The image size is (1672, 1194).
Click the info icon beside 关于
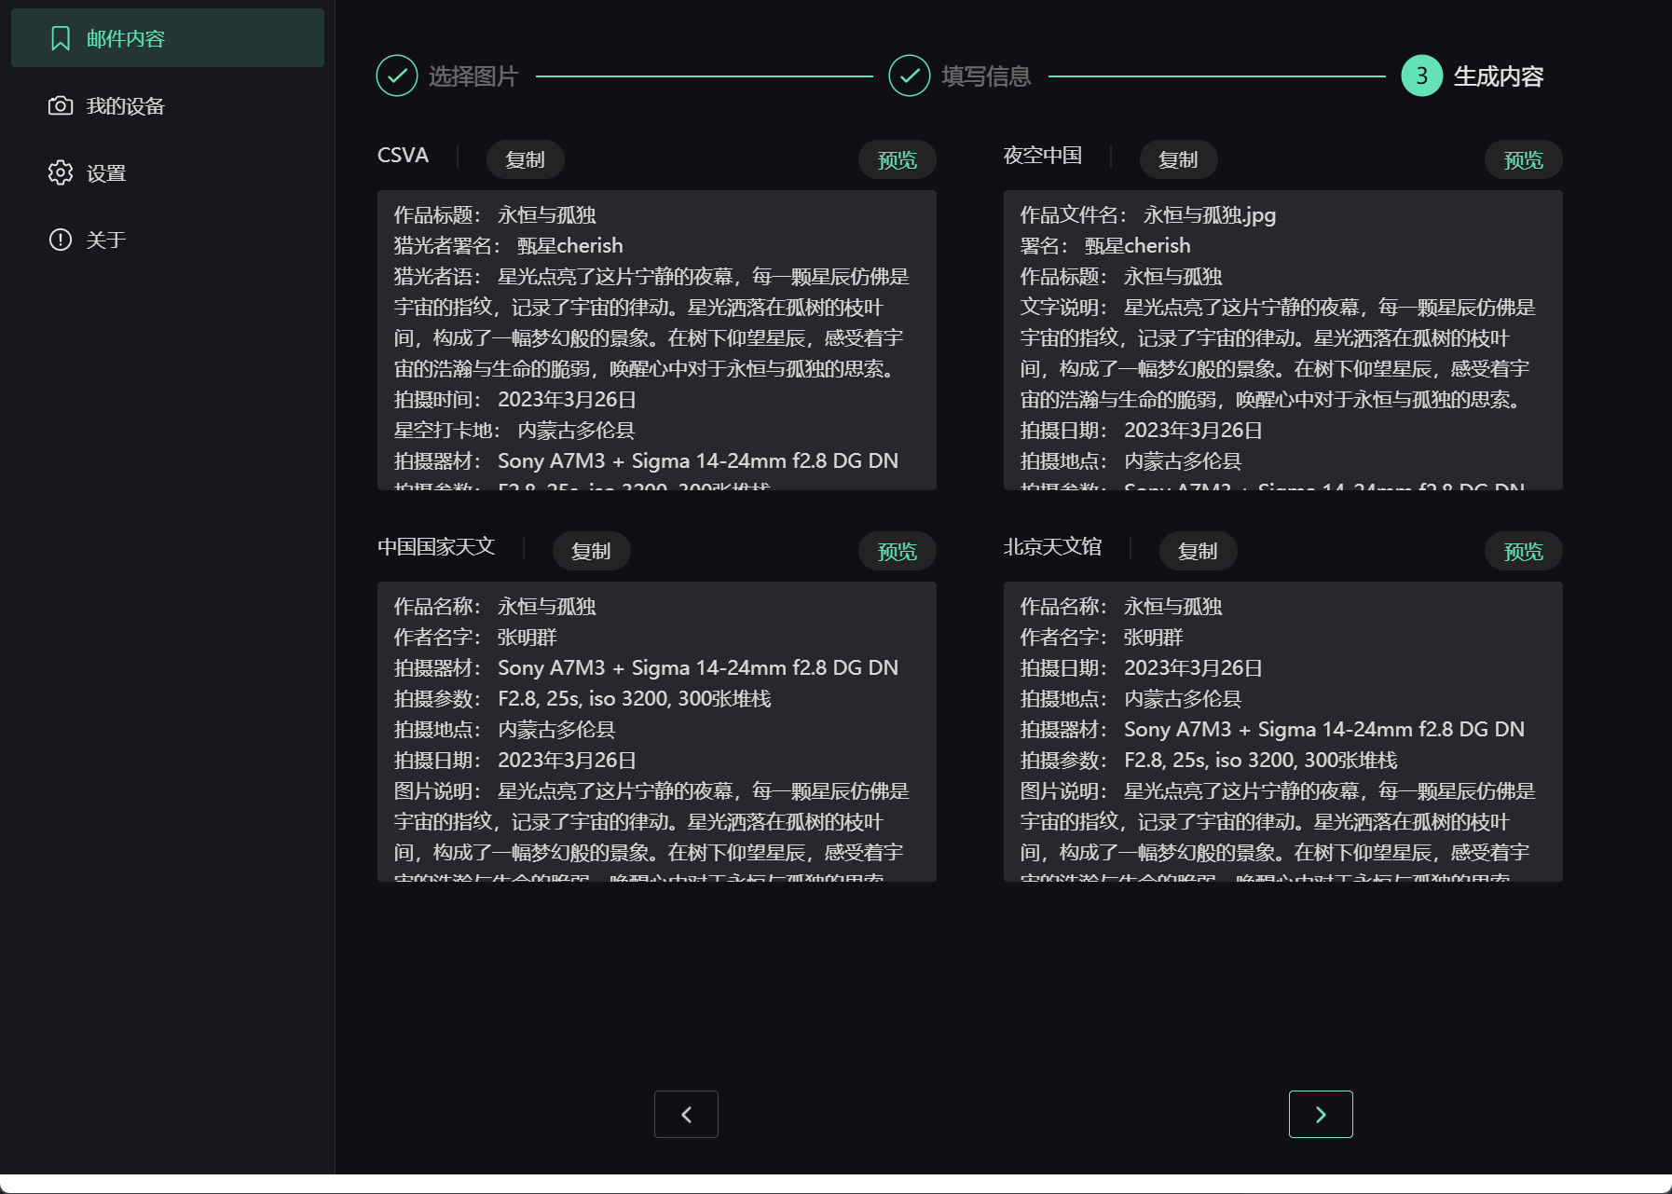[x=60, y=240]
